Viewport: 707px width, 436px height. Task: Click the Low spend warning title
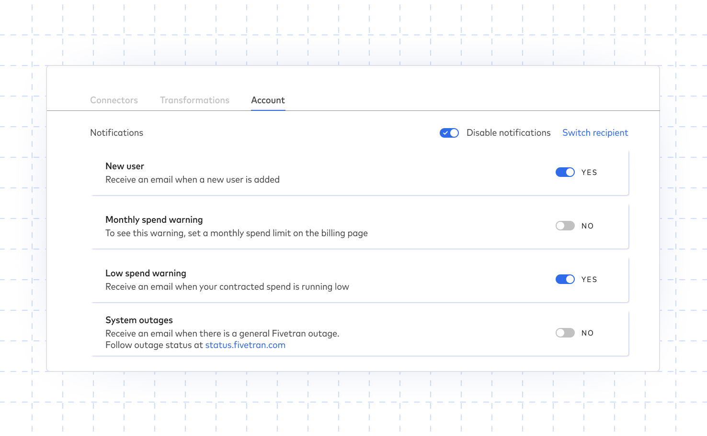146,273
